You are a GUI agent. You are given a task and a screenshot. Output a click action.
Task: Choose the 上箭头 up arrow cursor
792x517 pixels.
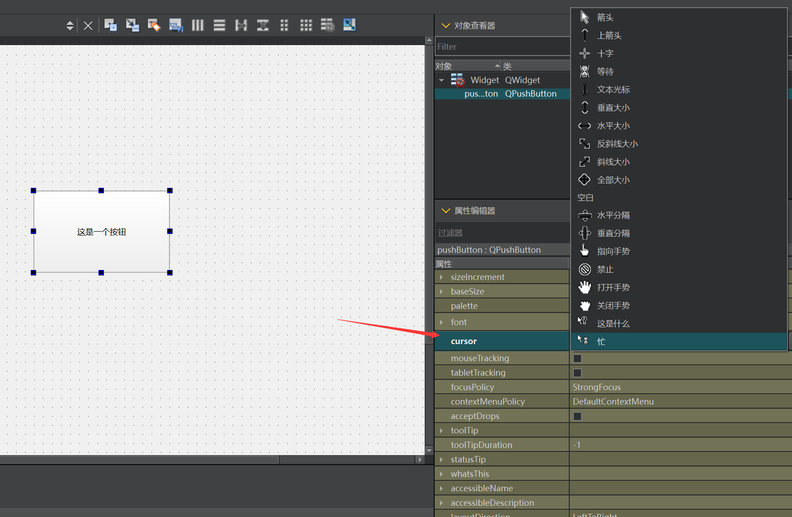[x=679, y=35]
